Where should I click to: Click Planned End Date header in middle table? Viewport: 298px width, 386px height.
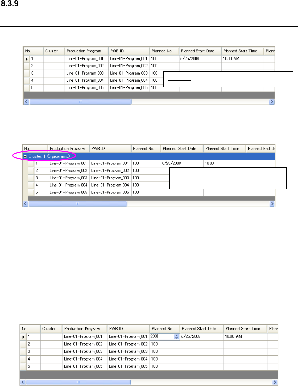point(261,149)
